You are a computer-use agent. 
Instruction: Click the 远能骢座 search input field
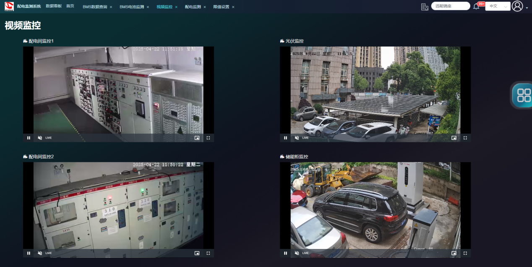pyautogui.click(x=450, y=6)
